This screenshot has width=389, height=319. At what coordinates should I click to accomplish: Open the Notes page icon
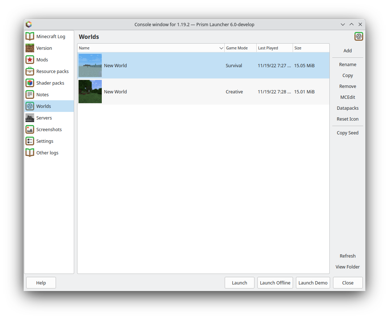[30, 94]
